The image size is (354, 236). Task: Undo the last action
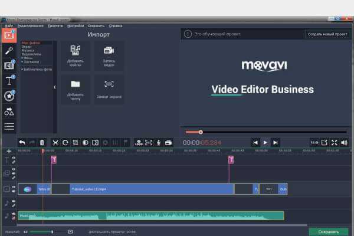[x=22, y=143]
